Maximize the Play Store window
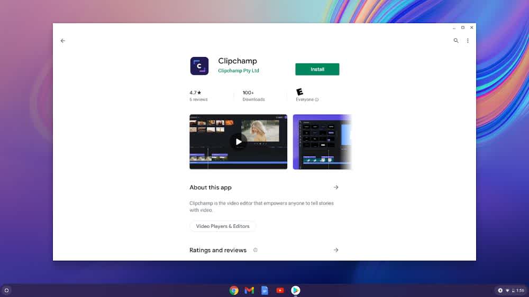 pos(462,27)
